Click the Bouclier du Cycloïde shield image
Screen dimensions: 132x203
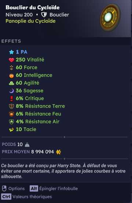[x=110, y=18]
